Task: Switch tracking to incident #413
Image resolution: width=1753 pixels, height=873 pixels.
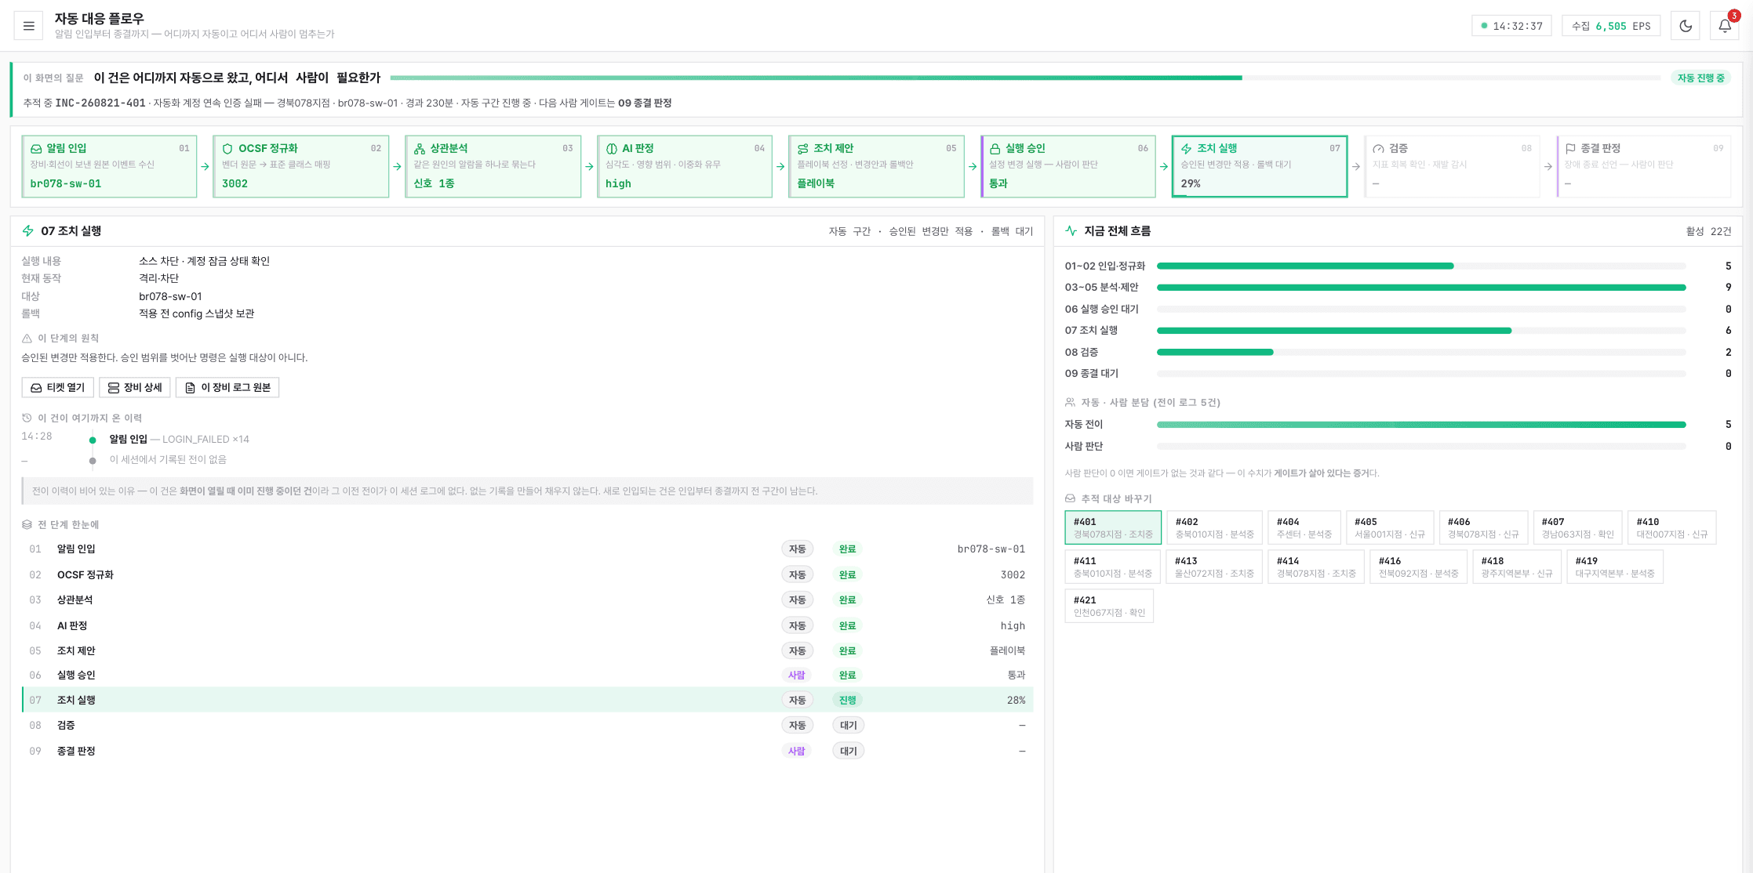Action: pos(1214,567)
